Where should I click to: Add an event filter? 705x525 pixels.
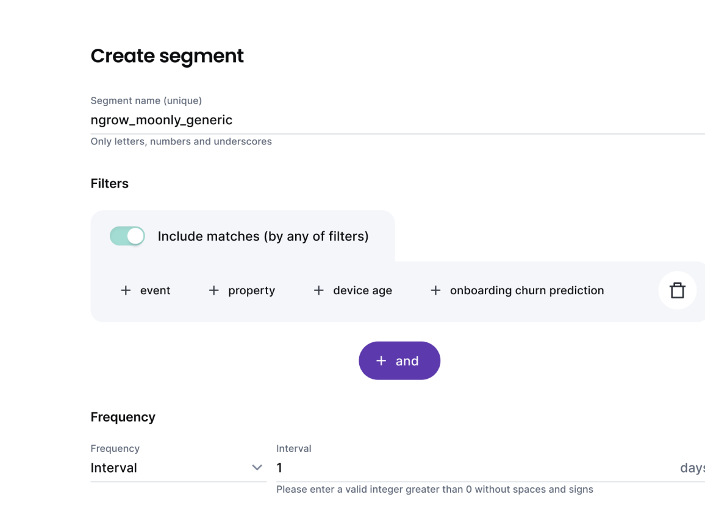point(145,291)
